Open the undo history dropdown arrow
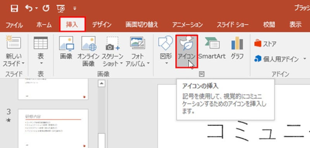Image resolution: width=310 pixels, height=148 pixels. 36,9
